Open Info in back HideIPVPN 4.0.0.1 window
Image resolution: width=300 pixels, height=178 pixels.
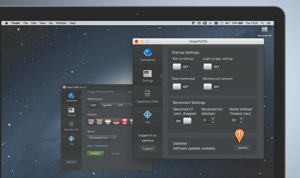pyautogui.click(x=71, y=140)
